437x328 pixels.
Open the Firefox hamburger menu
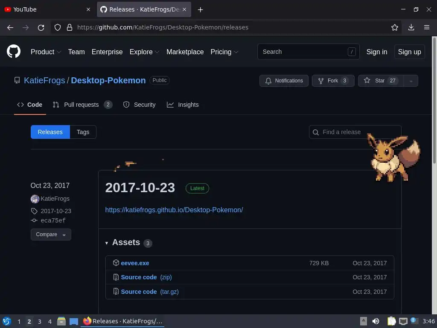point(427,27)
